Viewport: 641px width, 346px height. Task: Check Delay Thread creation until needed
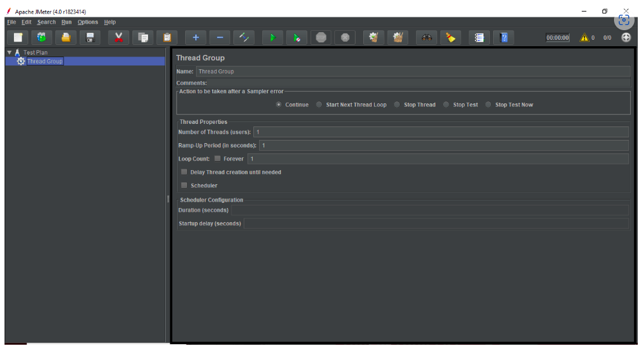point(185,172)
